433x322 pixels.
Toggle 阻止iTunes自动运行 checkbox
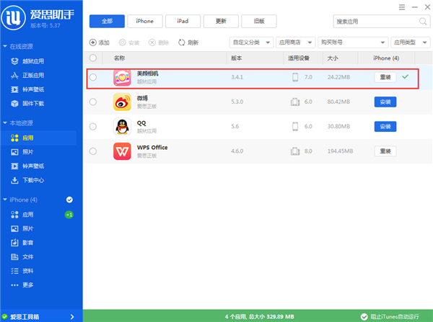364,316
